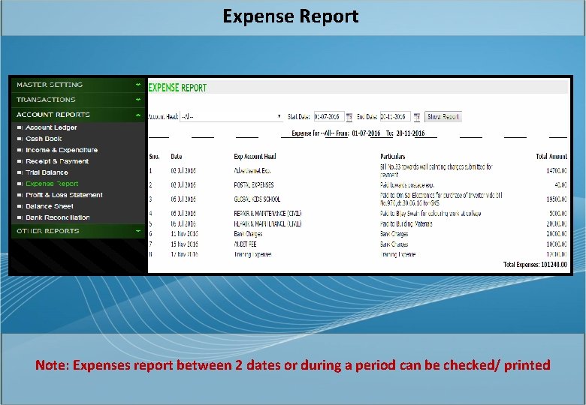Click the Cash Book bullet icon
The height and width of the screenshot is (405, 586).
tap(20, 139)
